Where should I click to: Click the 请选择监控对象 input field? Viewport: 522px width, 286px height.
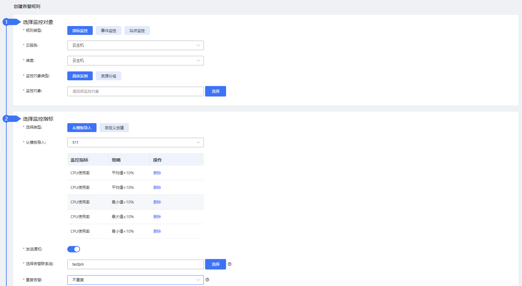point(136,91)
